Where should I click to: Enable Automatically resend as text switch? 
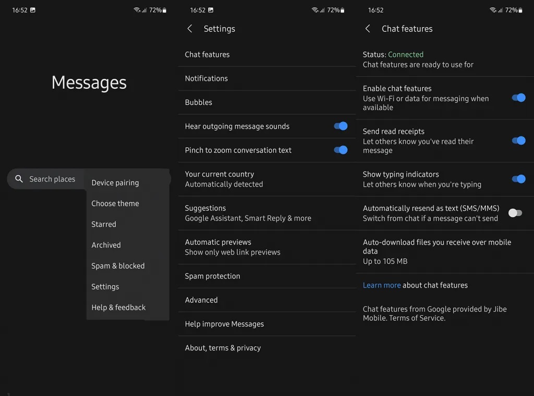click(x=515, y=213)
